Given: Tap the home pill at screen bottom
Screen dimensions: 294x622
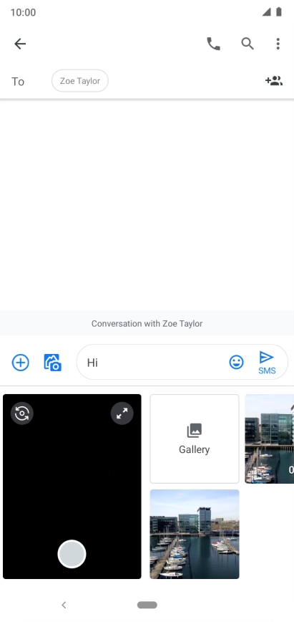Looking at the screenshot, I should (147, 605).
